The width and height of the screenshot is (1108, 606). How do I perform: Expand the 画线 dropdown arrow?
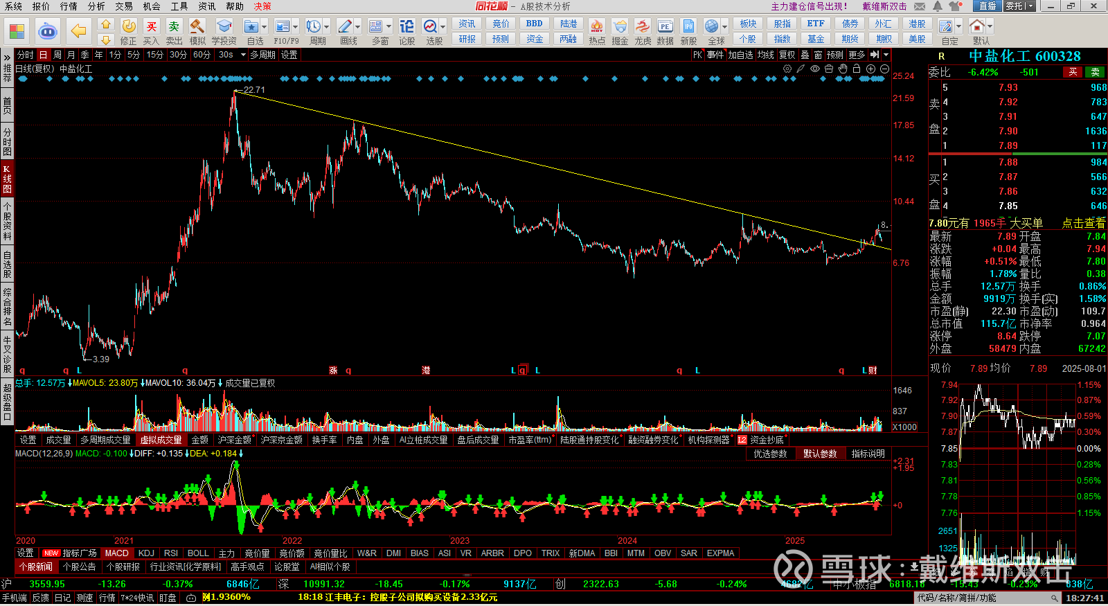(x=358, y=27)
